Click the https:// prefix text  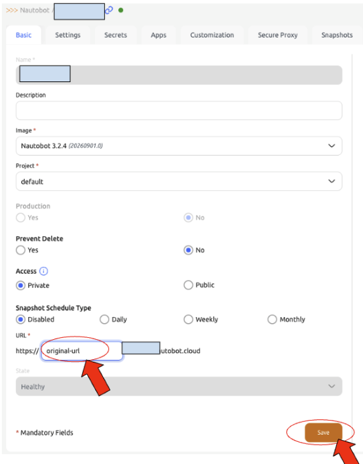click(27, 351)
